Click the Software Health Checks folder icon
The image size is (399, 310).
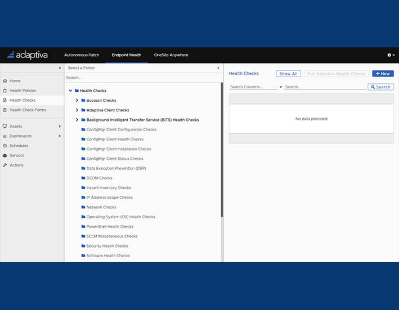[x=83, y=255]
